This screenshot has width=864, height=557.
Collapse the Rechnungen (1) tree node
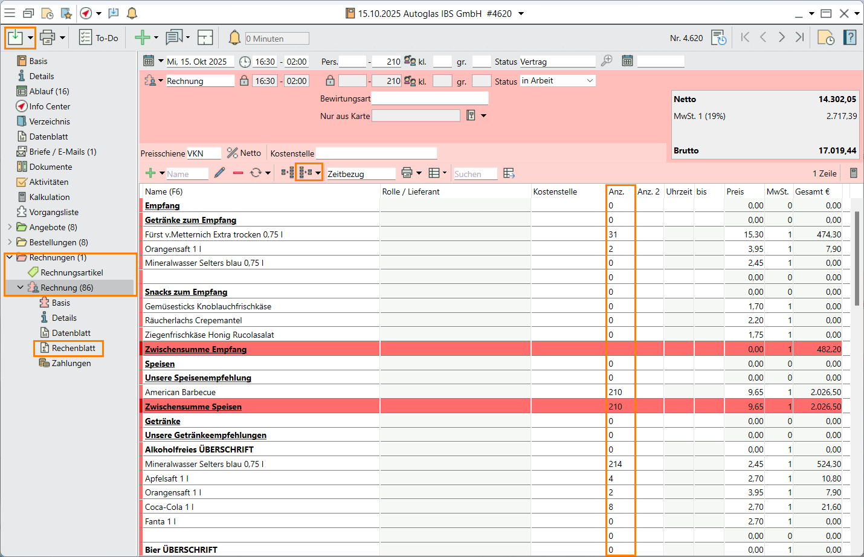tap(10, 257)
